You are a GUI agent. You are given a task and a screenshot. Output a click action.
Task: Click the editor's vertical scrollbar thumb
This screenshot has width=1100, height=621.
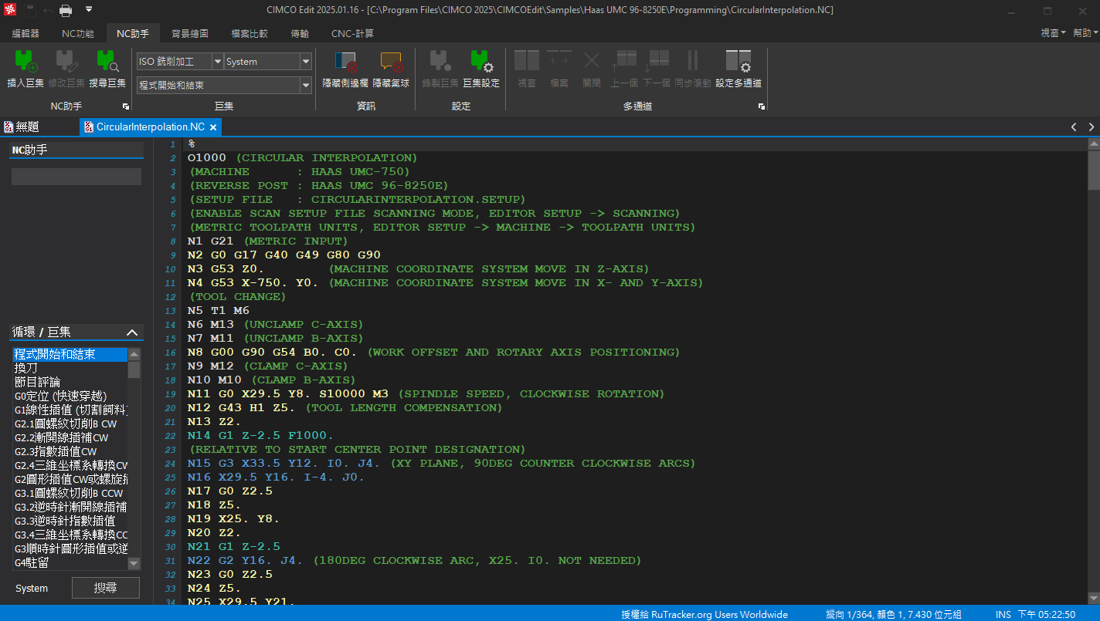[1093, 170]
